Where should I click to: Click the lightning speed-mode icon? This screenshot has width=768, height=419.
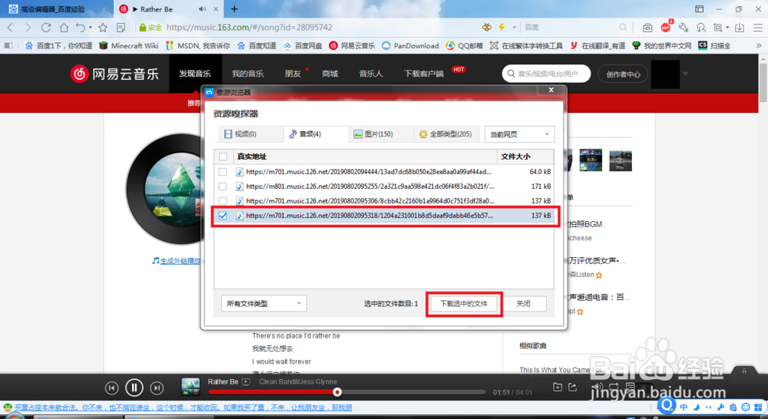pyautogui.click(x=502, y=28)
